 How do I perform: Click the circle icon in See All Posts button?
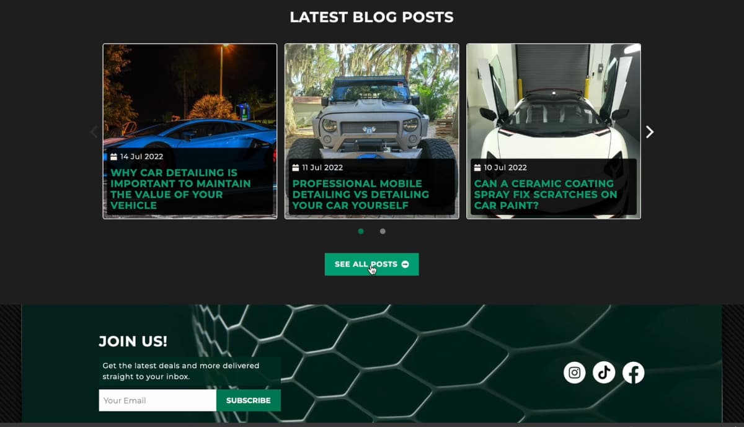click(405, 264)
